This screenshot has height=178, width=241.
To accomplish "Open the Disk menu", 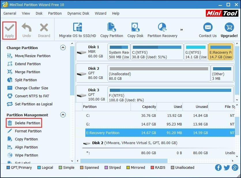I will point(39,13).
